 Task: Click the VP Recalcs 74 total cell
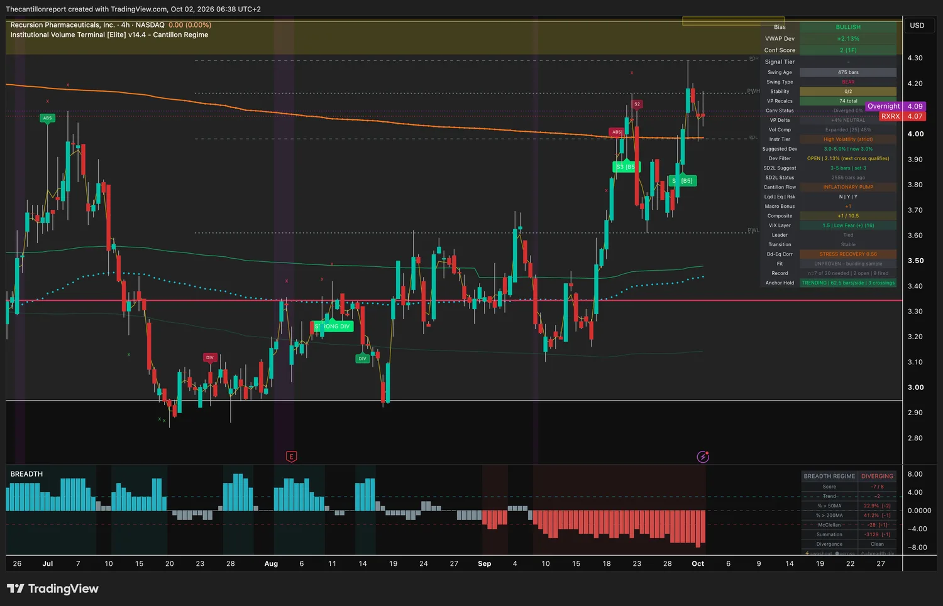[x=848, y=101]
